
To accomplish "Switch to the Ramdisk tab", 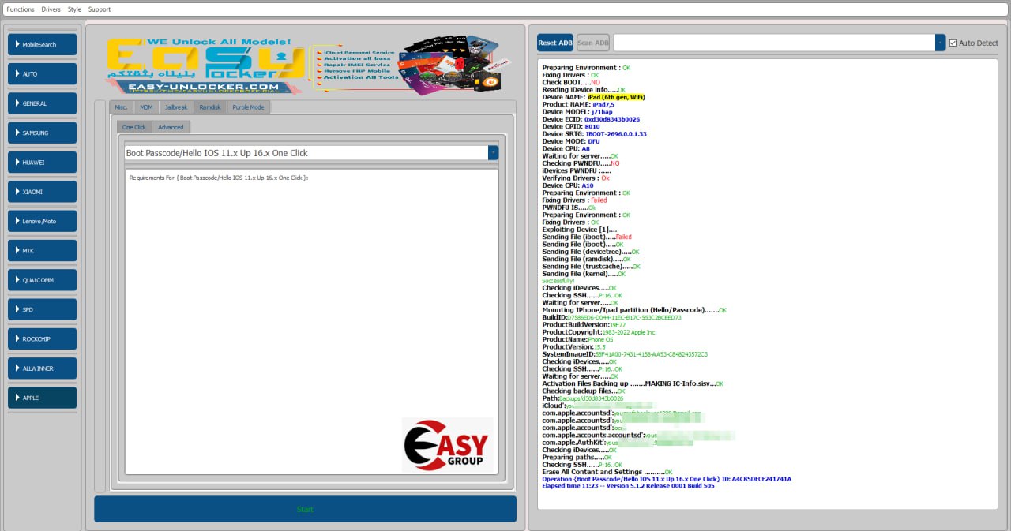I will 210,107.
